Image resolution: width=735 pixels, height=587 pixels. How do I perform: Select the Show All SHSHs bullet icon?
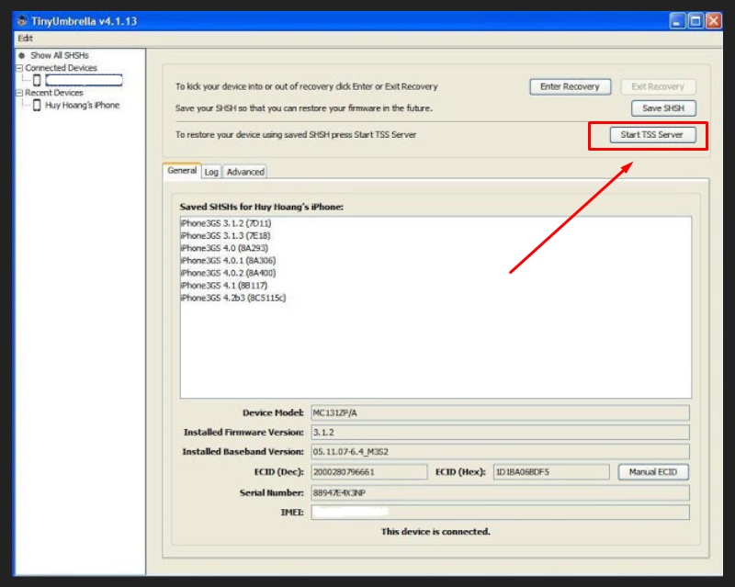click(x=21, y=55)
